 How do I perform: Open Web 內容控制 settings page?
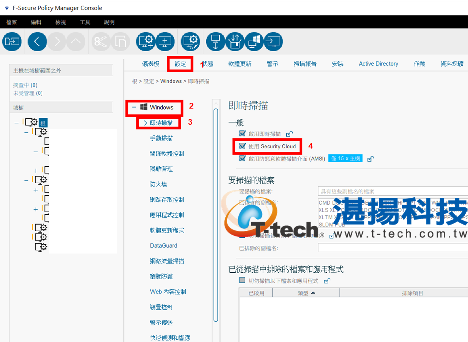(x=168, y=292)
